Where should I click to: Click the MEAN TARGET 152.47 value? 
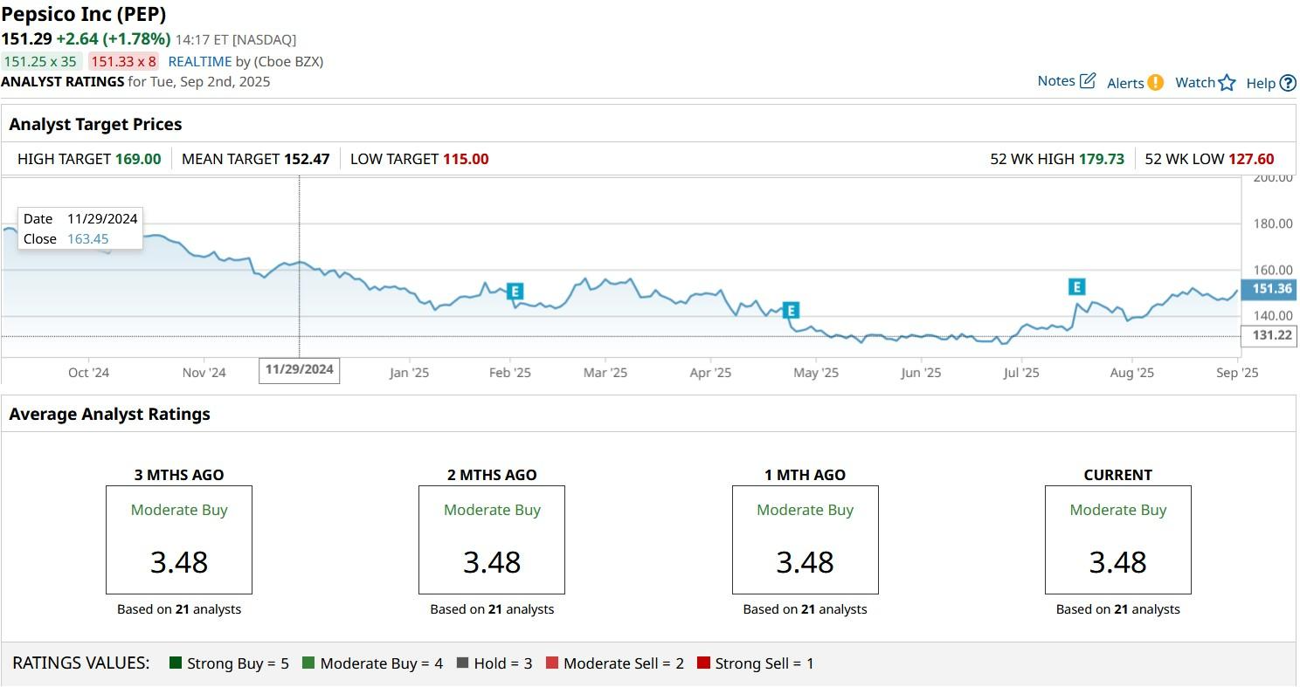(307, 159)
